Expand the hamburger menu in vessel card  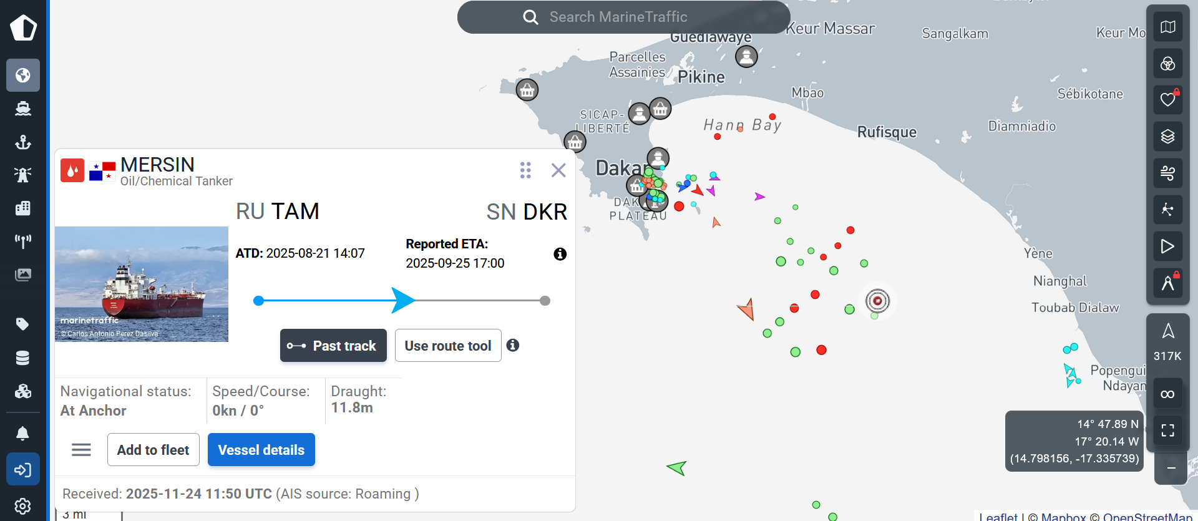81,450
